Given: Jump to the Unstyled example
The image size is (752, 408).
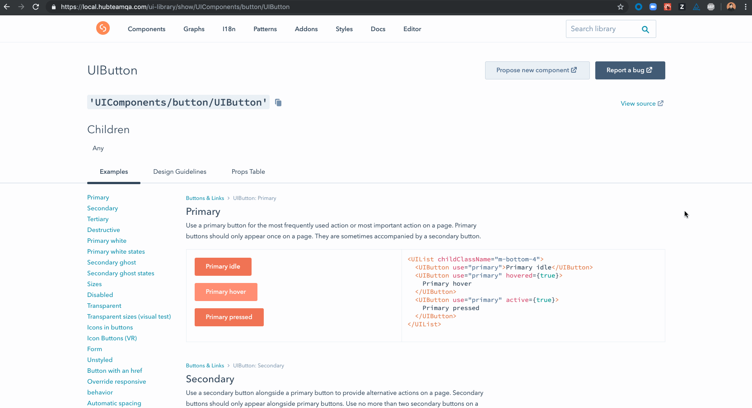Looking at the screenshot, I should point(100,360).
